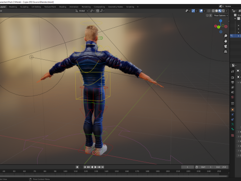Switch to the Sculpting workspace tab
Image resolution: width=241 pixels, height=181 pixels.
point(24,7)
